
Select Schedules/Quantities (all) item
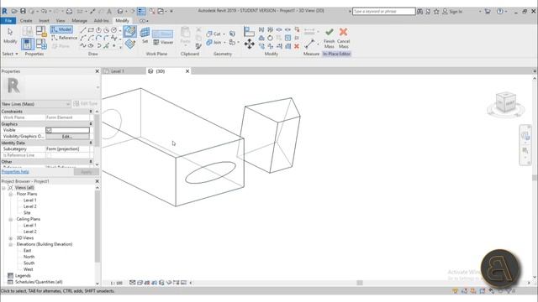(39, 282)
